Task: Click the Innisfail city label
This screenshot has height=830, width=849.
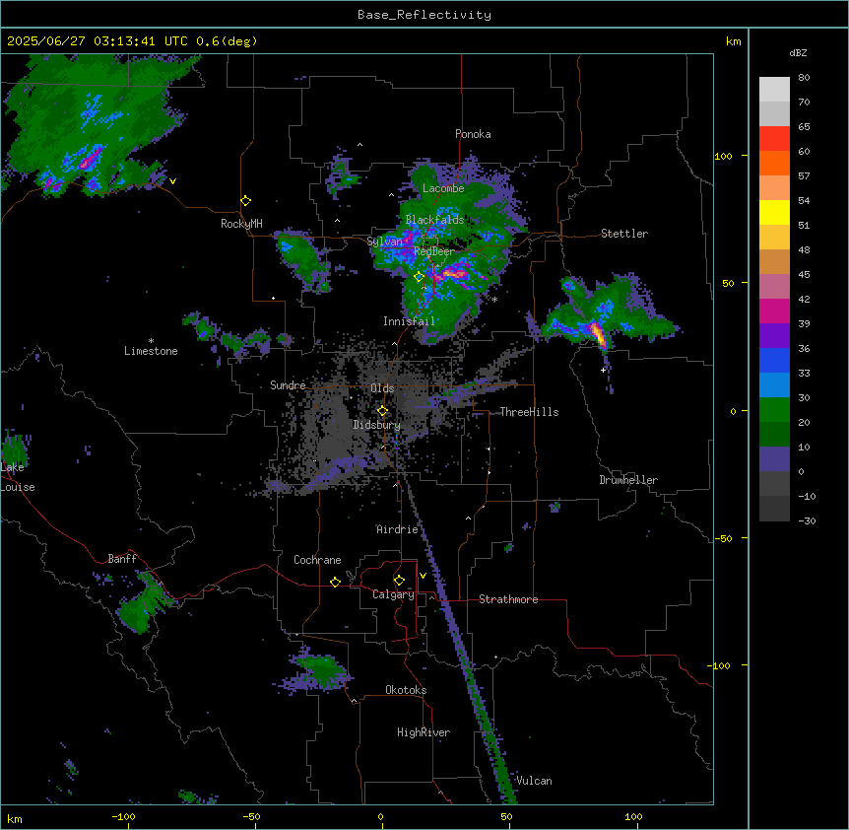Action: coord(409,321)
